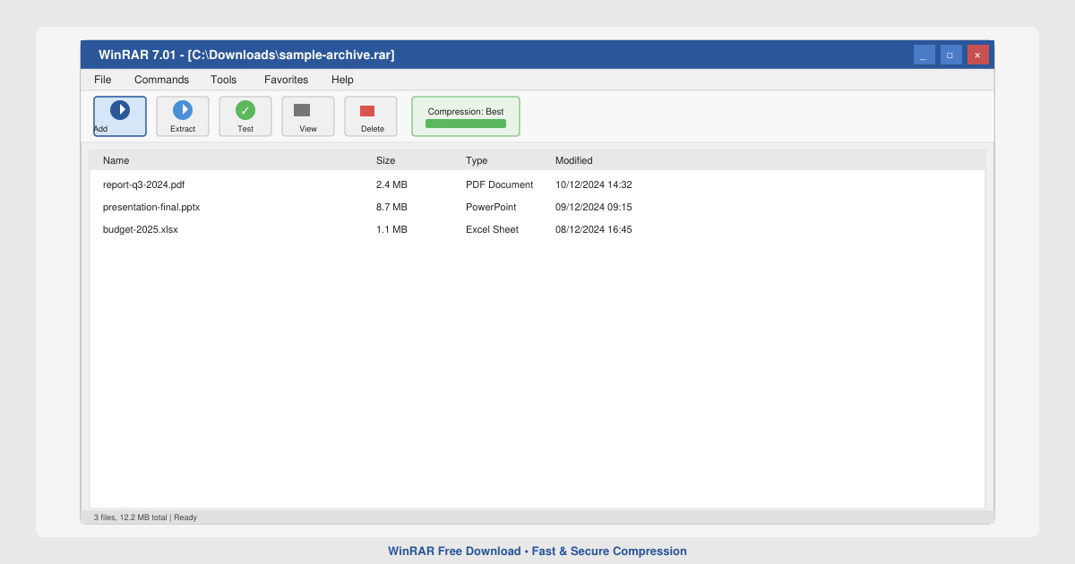This screenshot has width=1075, height=564.
Task: Sort by the Modified column header
Action: (x=574, y=160)
